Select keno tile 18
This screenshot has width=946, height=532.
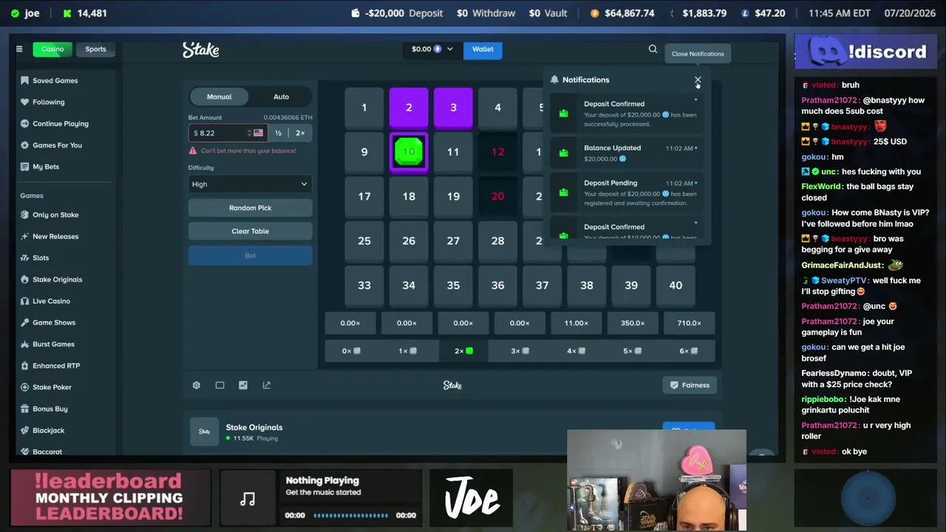click(x=409, y=197)
